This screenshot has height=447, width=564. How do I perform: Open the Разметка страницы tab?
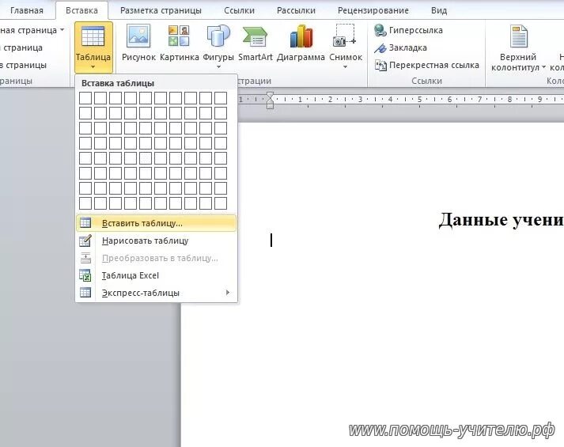pos(161,10)
